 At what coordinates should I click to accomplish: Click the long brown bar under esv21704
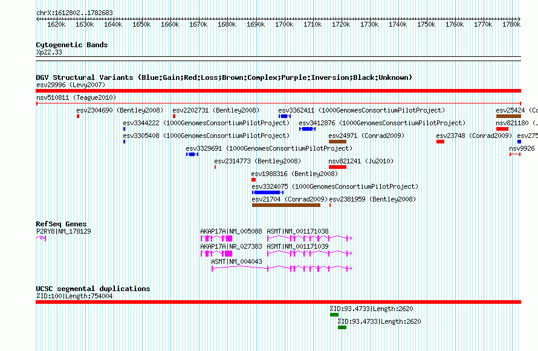pyautogui.click(x=286, y=205)
